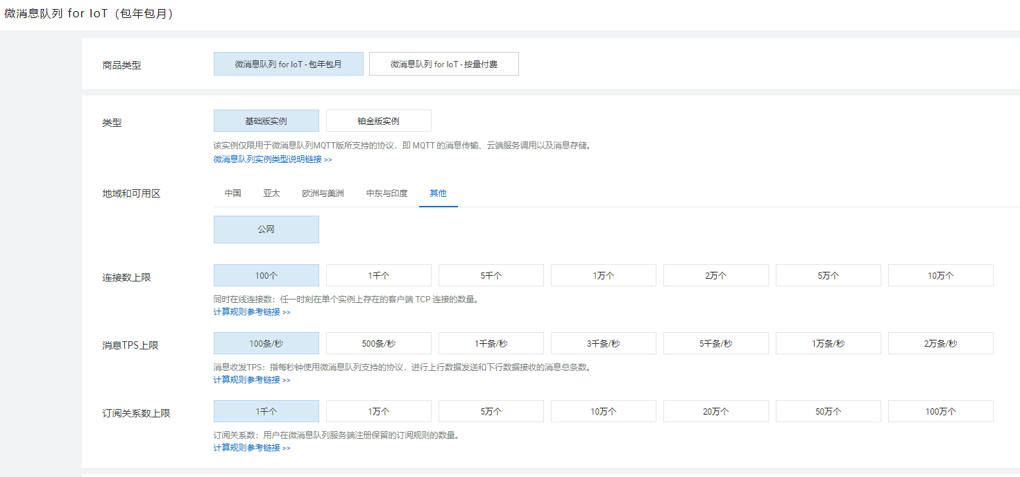This screenshot has width=1020, height=477.
Task: Click the 连接数上限 label
Action: (126, 277)
